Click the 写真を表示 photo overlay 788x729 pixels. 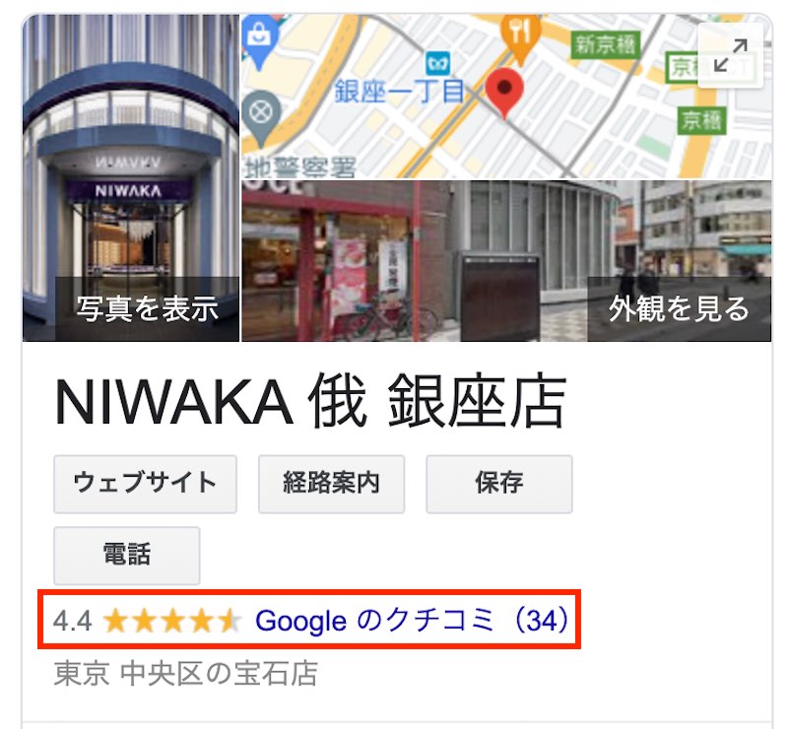(147, 308)
